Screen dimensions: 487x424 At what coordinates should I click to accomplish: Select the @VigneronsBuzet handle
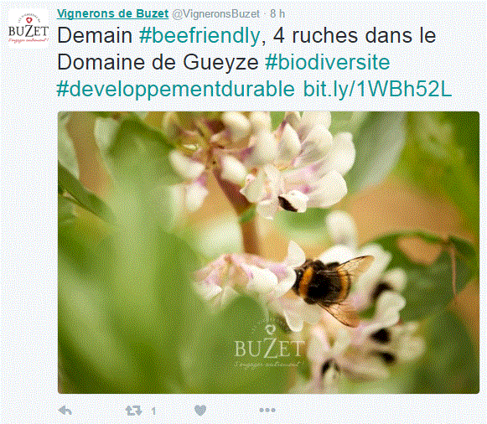[x=216, y=14]
